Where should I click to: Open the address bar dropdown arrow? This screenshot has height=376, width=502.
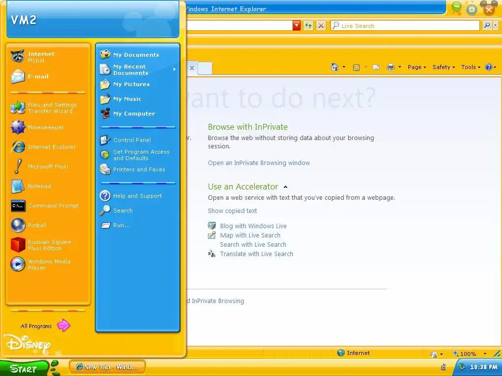click(x=297, y=25)
